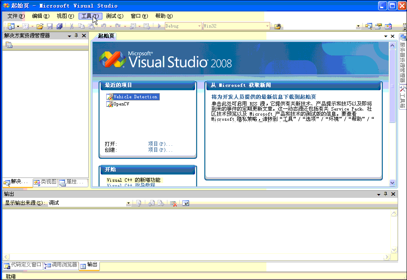Click the Undo arrow icon

click(x=104, y=26)
